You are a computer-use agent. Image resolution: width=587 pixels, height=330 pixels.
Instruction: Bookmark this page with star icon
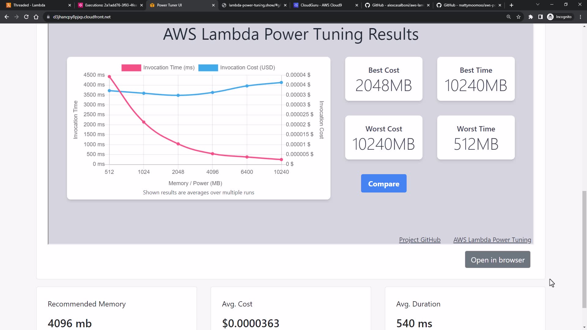[x=519, y=17]
